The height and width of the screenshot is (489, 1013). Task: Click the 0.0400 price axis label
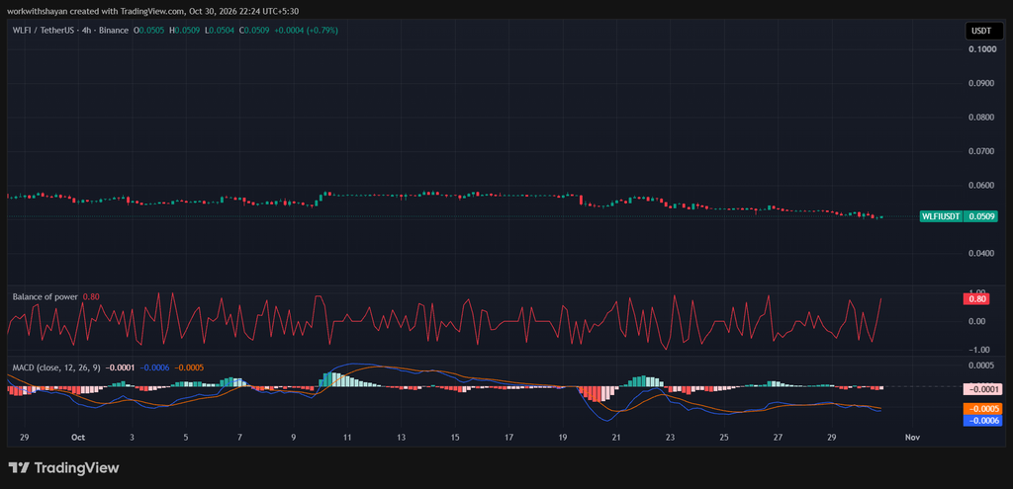coord(980,254)
